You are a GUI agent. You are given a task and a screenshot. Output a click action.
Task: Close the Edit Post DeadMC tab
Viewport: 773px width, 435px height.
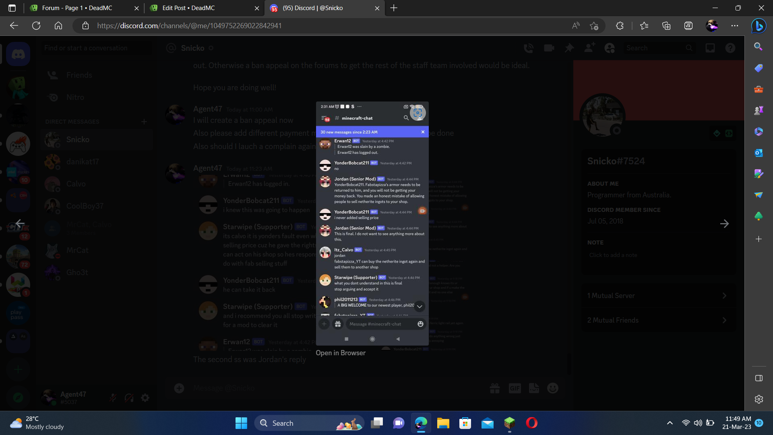[x=257, y=8]
